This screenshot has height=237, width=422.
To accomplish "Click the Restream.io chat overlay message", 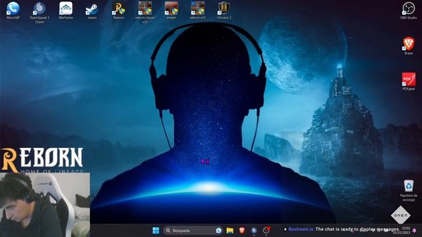I will [x=342, y=229].
